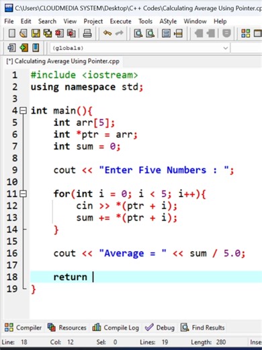Image resolution: width=262 pixels, height=350 pixels.
Task: Click 'cin' on line 12
Action: click(85, 206)
